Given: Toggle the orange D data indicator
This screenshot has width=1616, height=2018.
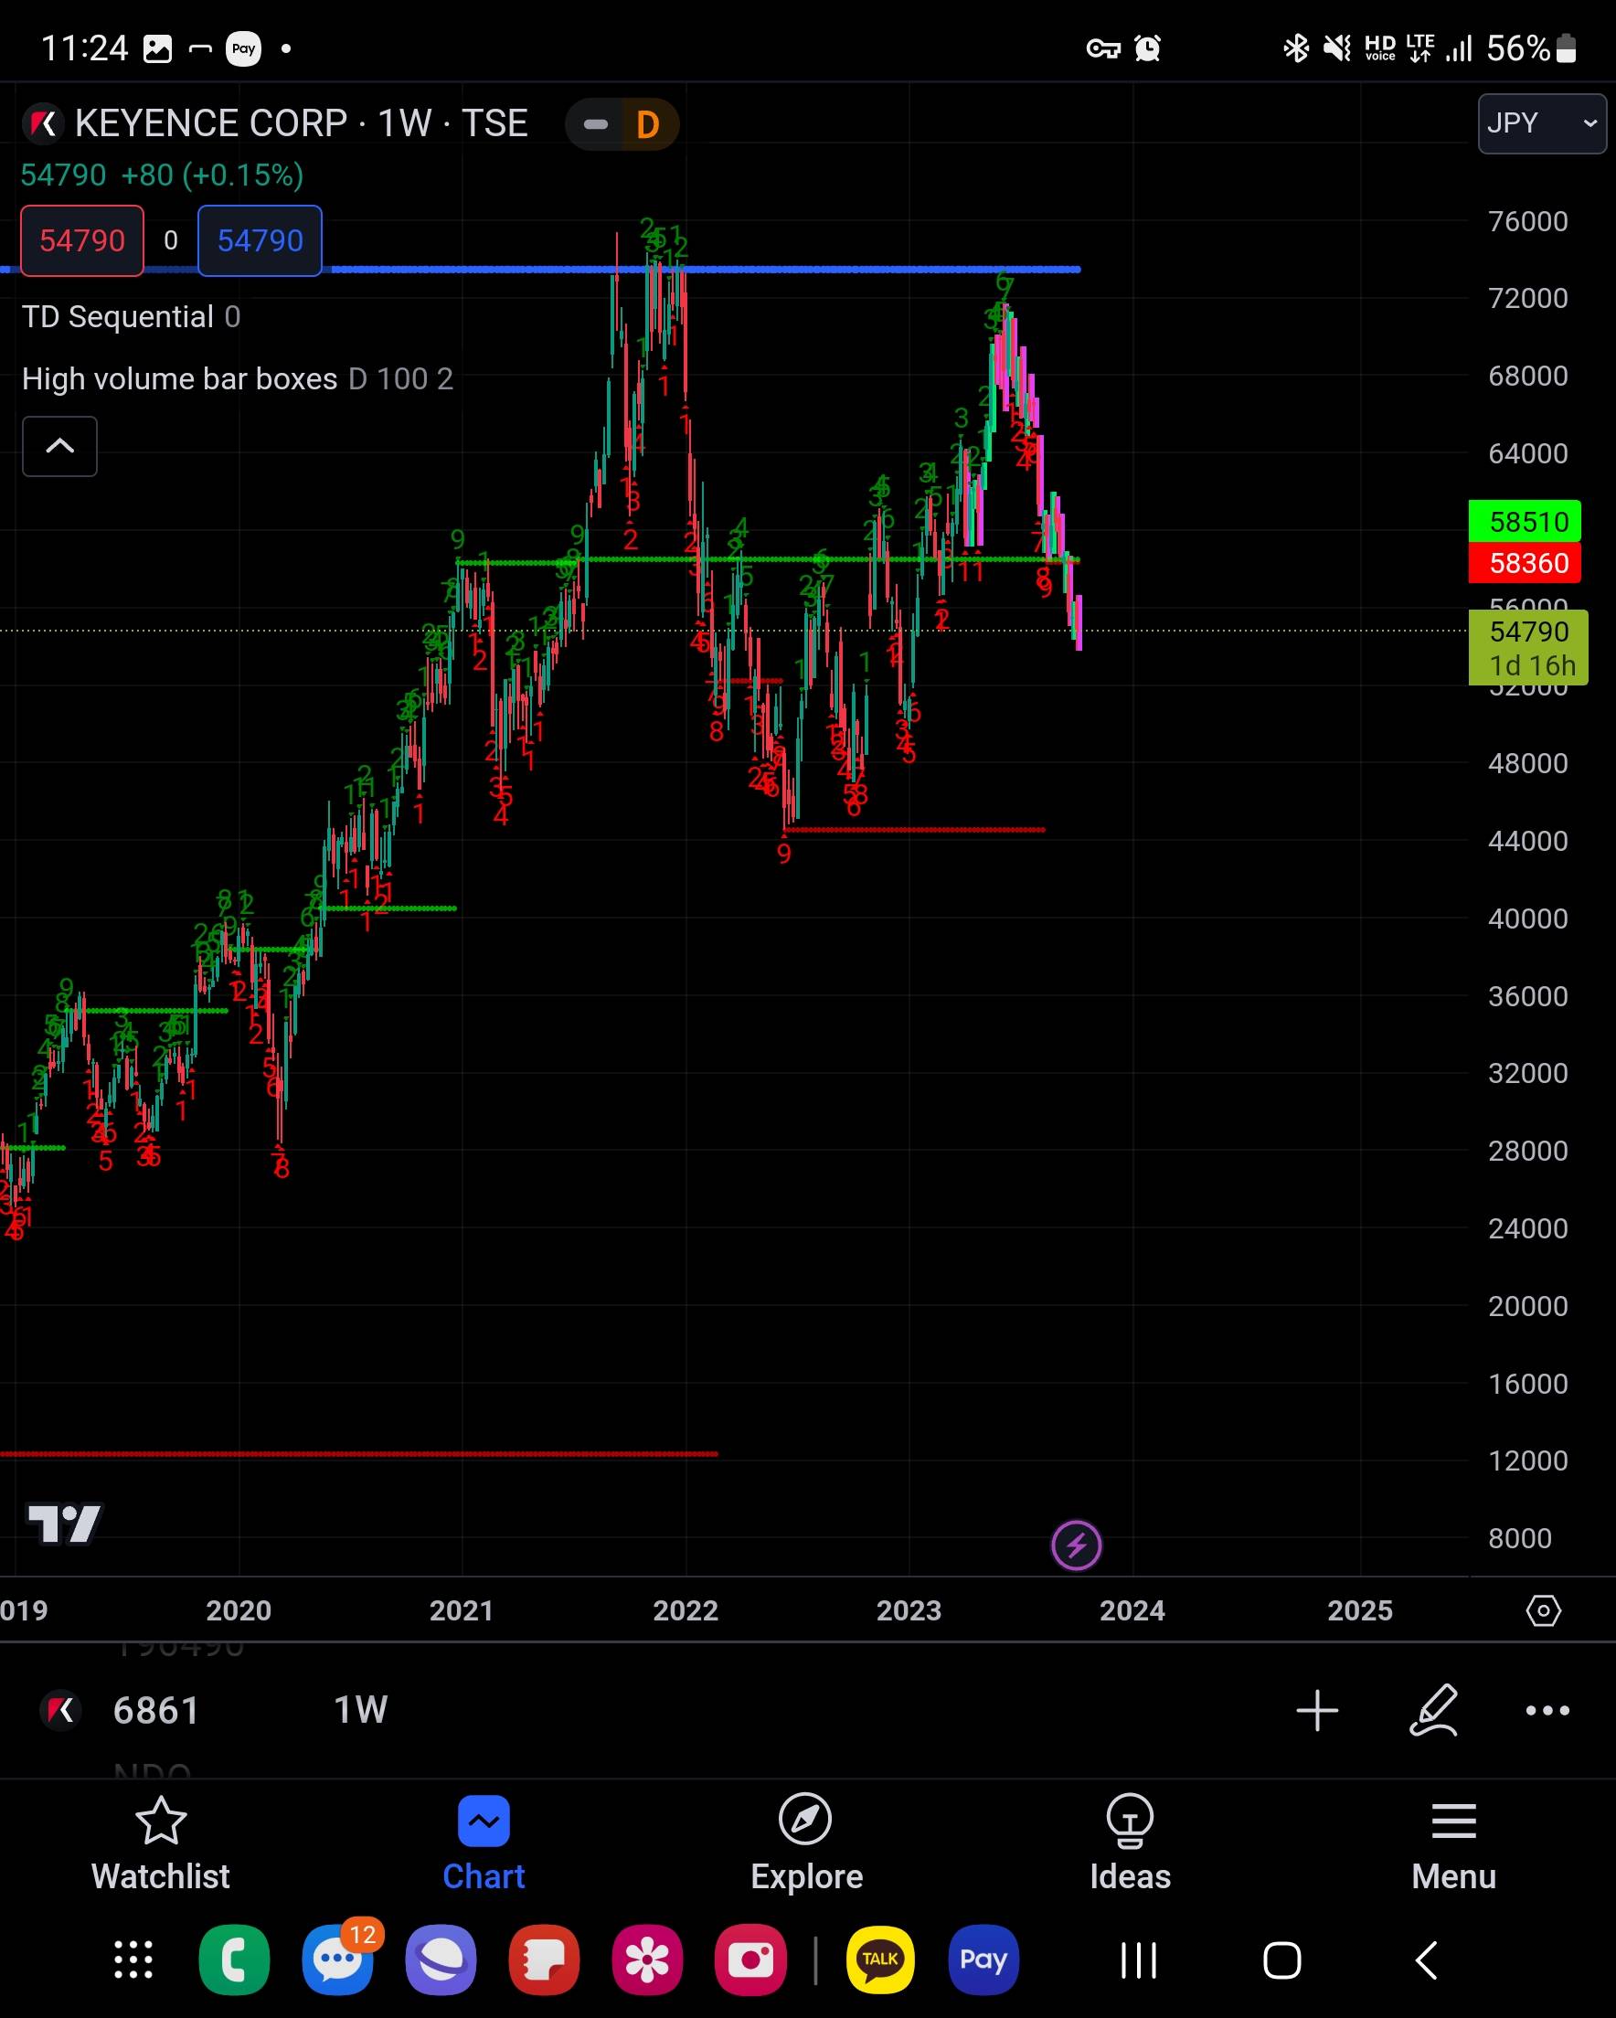Looking at the screenshot, I should click(x=648, y=124).
